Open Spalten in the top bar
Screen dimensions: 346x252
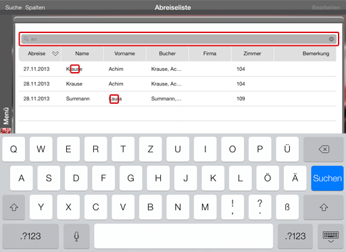(x=35, y=7)
